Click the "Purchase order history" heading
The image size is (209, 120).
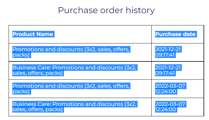click(x=106, y=10)
